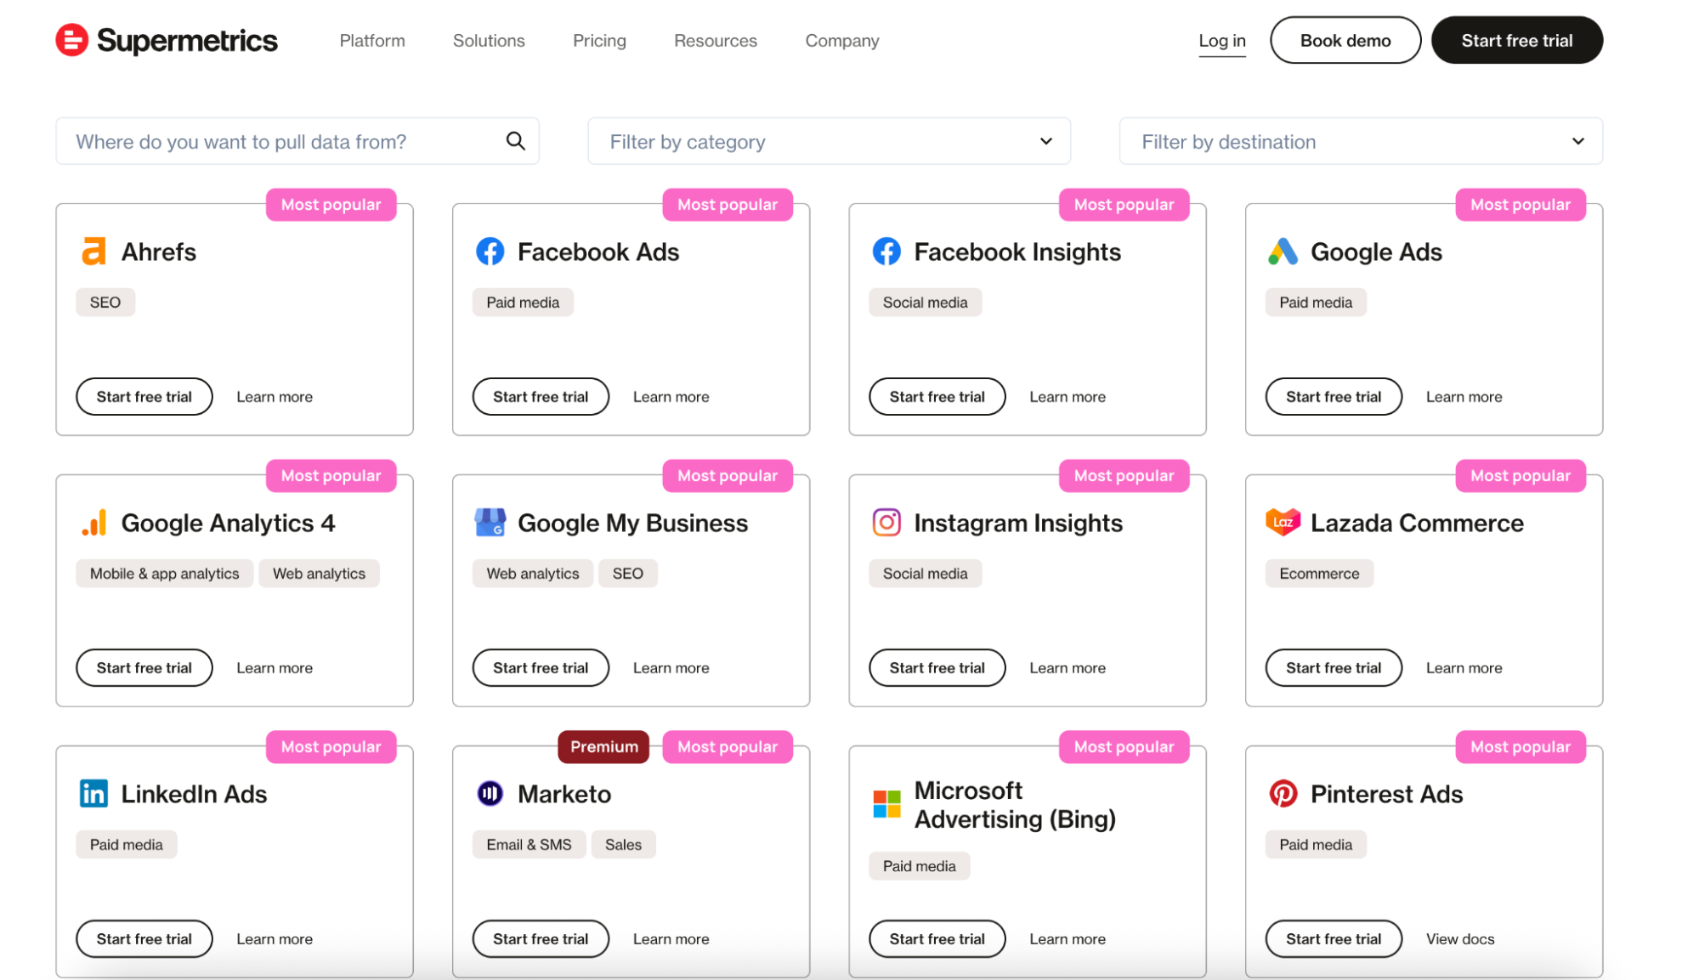Click the Paid media tag under Facebook Ads
The image size is (1699, 980).
(x=523, y=302)
